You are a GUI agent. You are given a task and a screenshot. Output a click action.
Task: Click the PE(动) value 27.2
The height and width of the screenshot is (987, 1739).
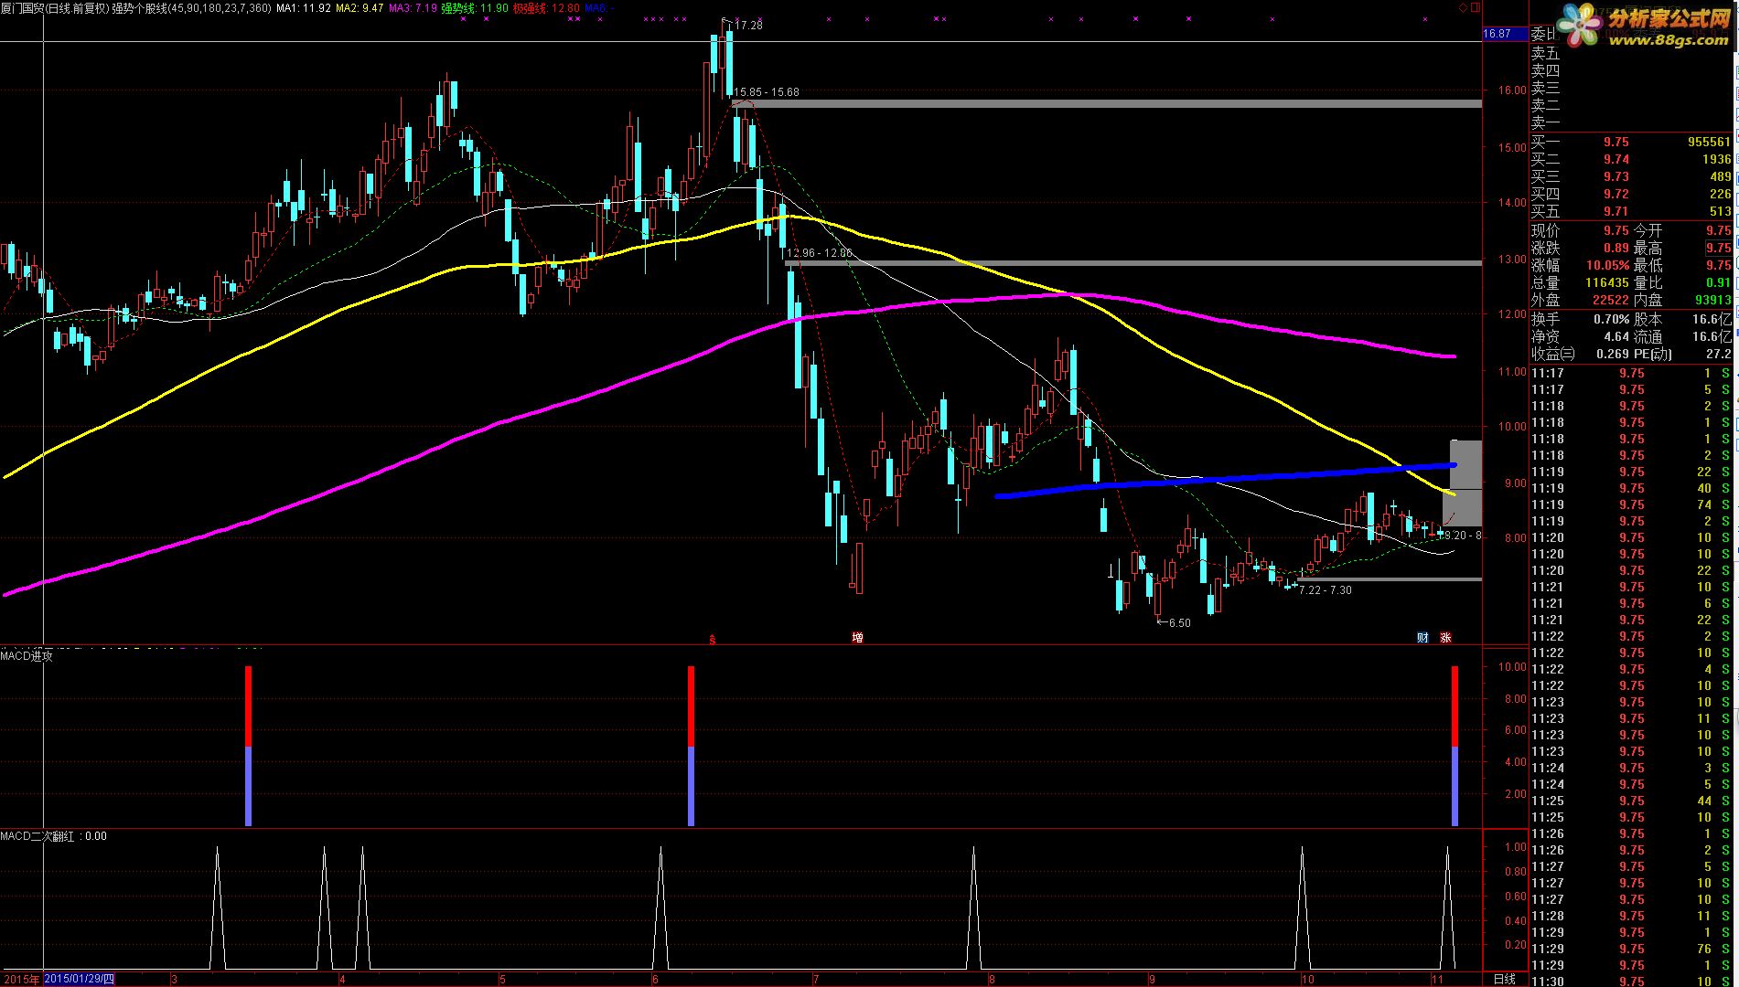(1719, 354)
